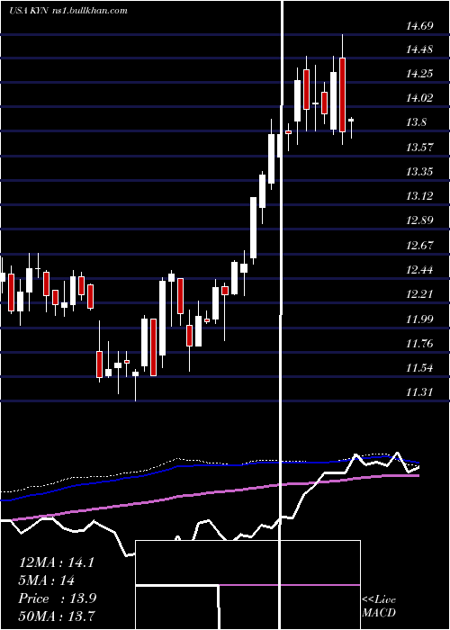Click the <<Live MACD label
The image size is (450, 630).
379,606
